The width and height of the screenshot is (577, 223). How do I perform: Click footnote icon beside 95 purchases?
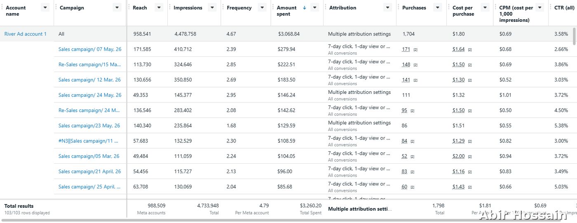pos(413,111)
